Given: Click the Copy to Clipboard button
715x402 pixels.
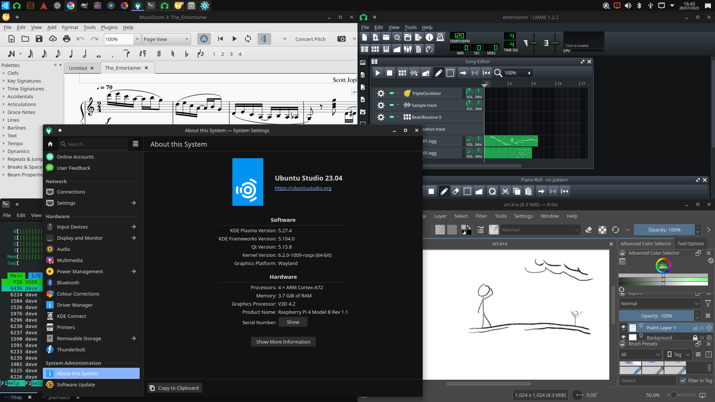Looking at the screenshot, I should [x=175, y=388].
